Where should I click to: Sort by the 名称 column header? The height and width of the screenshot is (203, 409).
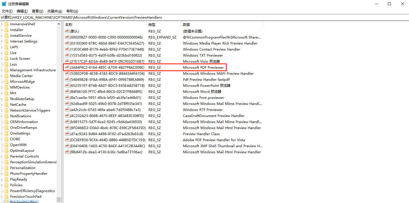pos(105,24)
